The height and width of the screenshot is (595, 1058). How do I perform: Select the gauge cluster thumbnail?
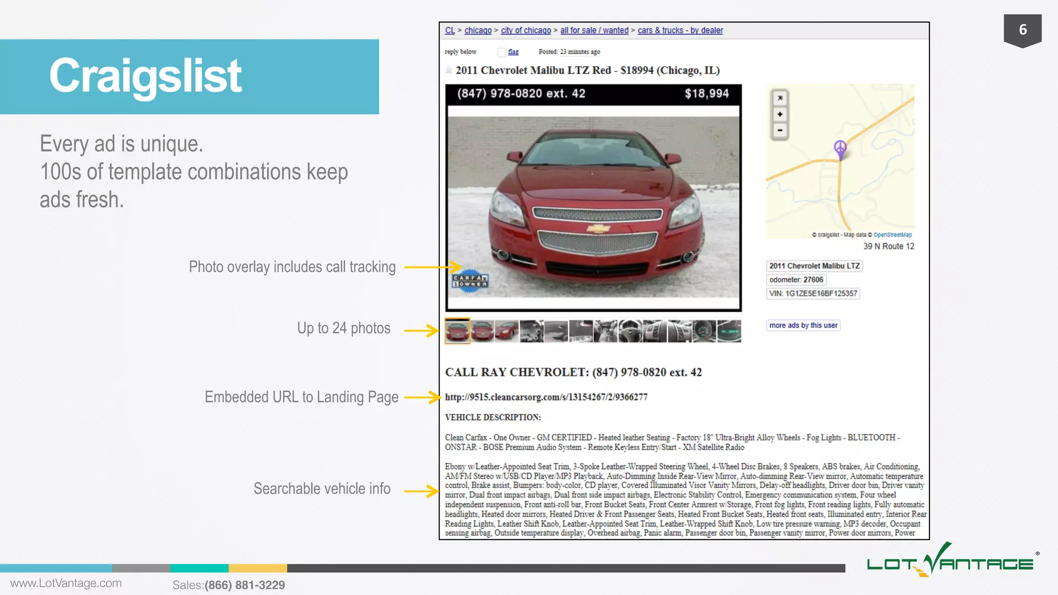[x=704, y=331]
